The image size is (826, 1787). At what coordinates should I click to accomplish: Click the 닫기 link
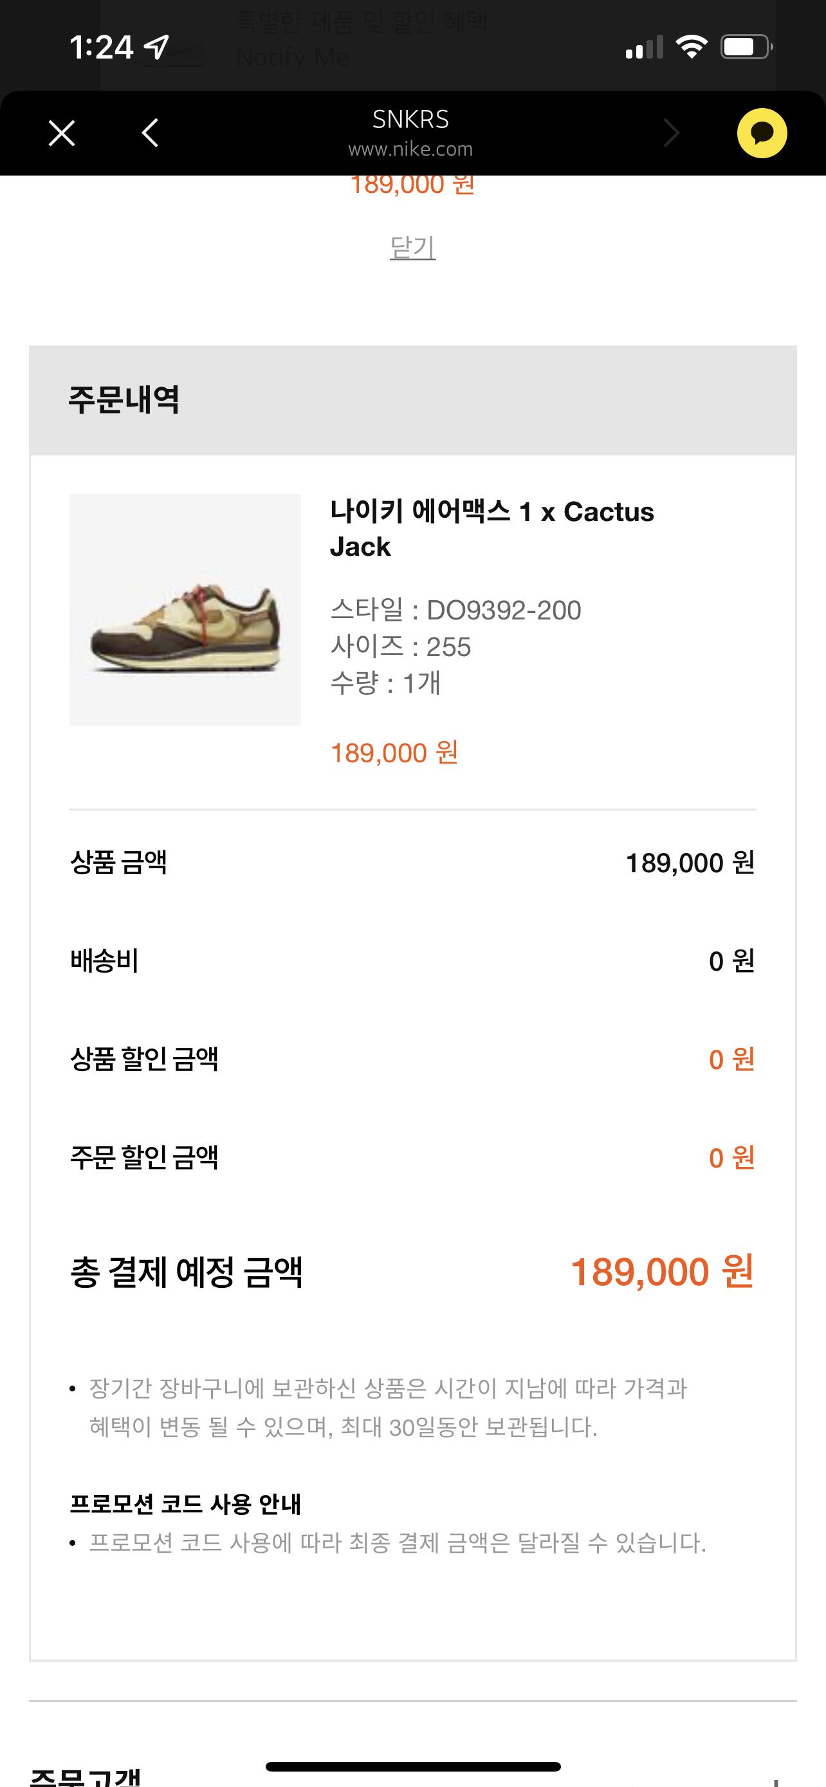coord(412,248)
